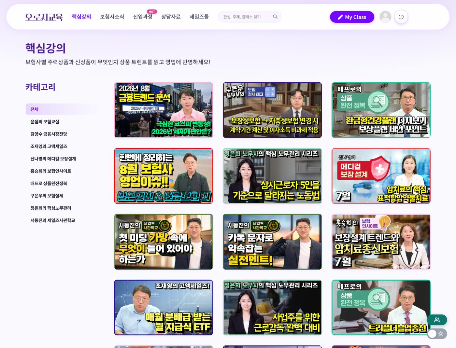Click the 오로지교육 logo
The image size is (456, 348).
44,17
